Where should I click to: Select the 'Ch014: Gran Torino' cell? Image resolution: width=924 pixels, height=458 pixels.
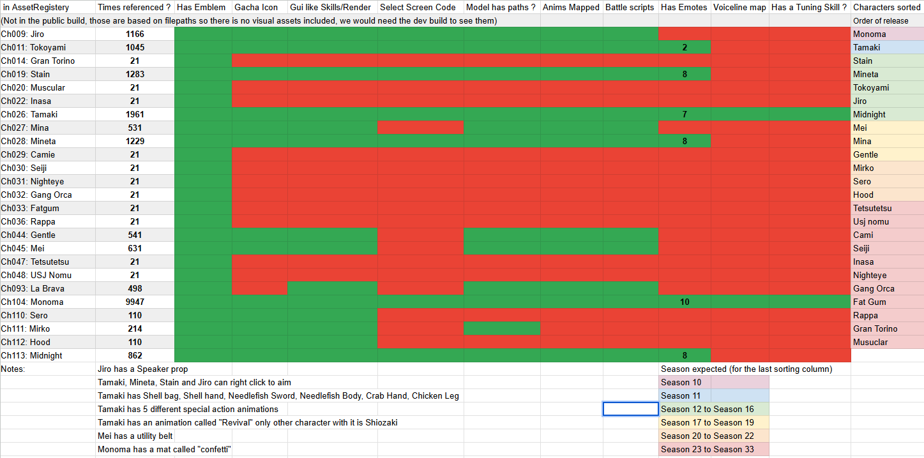[x=48, y=61]
